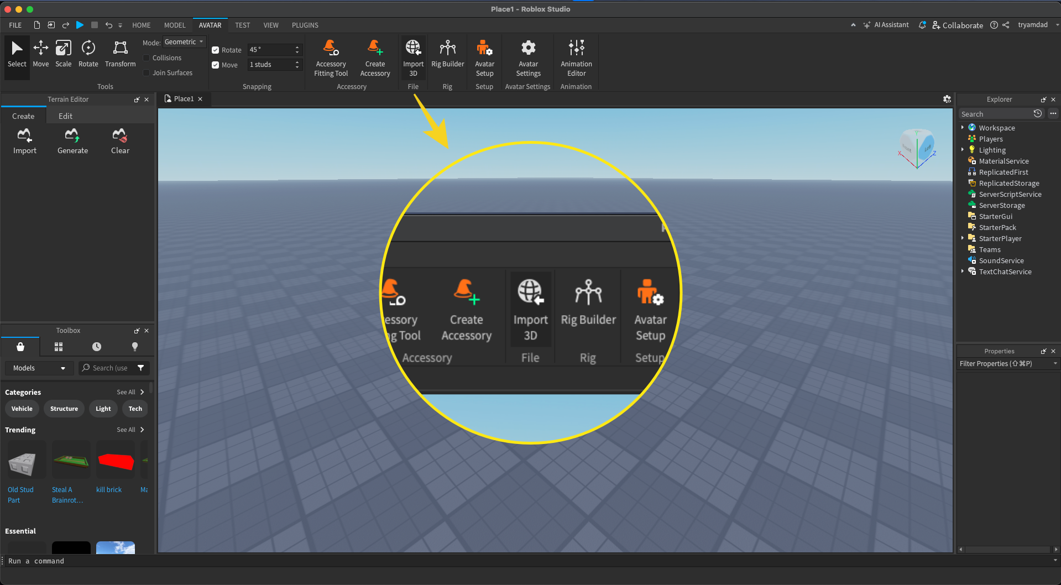This screenshot has width=1061, height=585.
Task: Choose the Scale tool
Action: click(64, 54)
